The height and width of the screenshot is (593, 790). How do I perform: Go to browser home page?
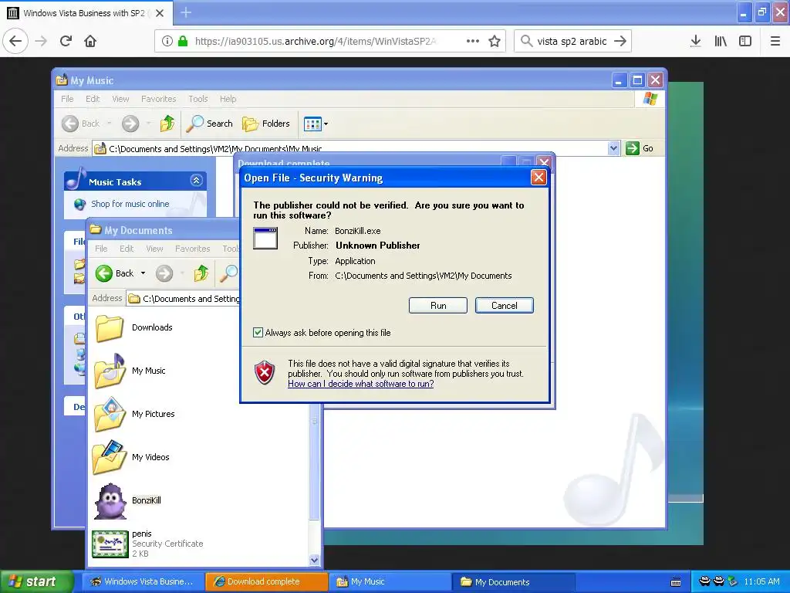click(90, 41)
